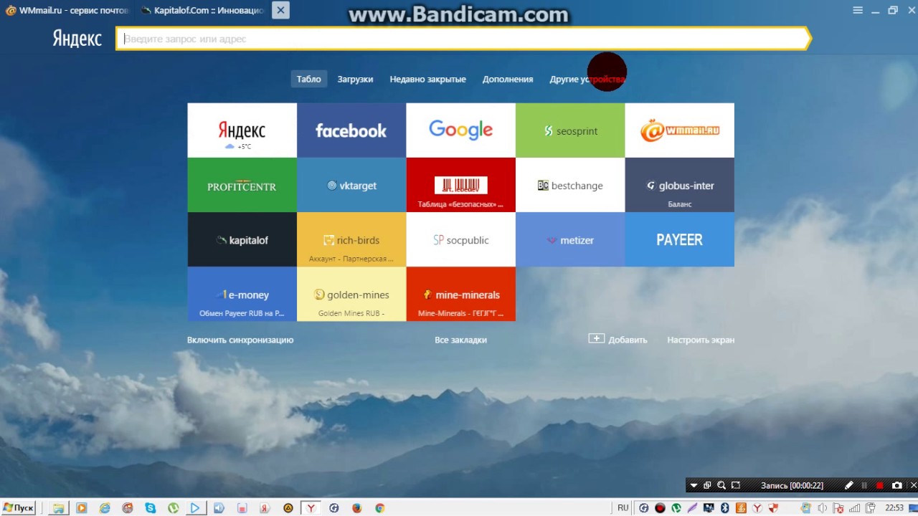
Task: Click network signal tray icon
Action: 854,508
